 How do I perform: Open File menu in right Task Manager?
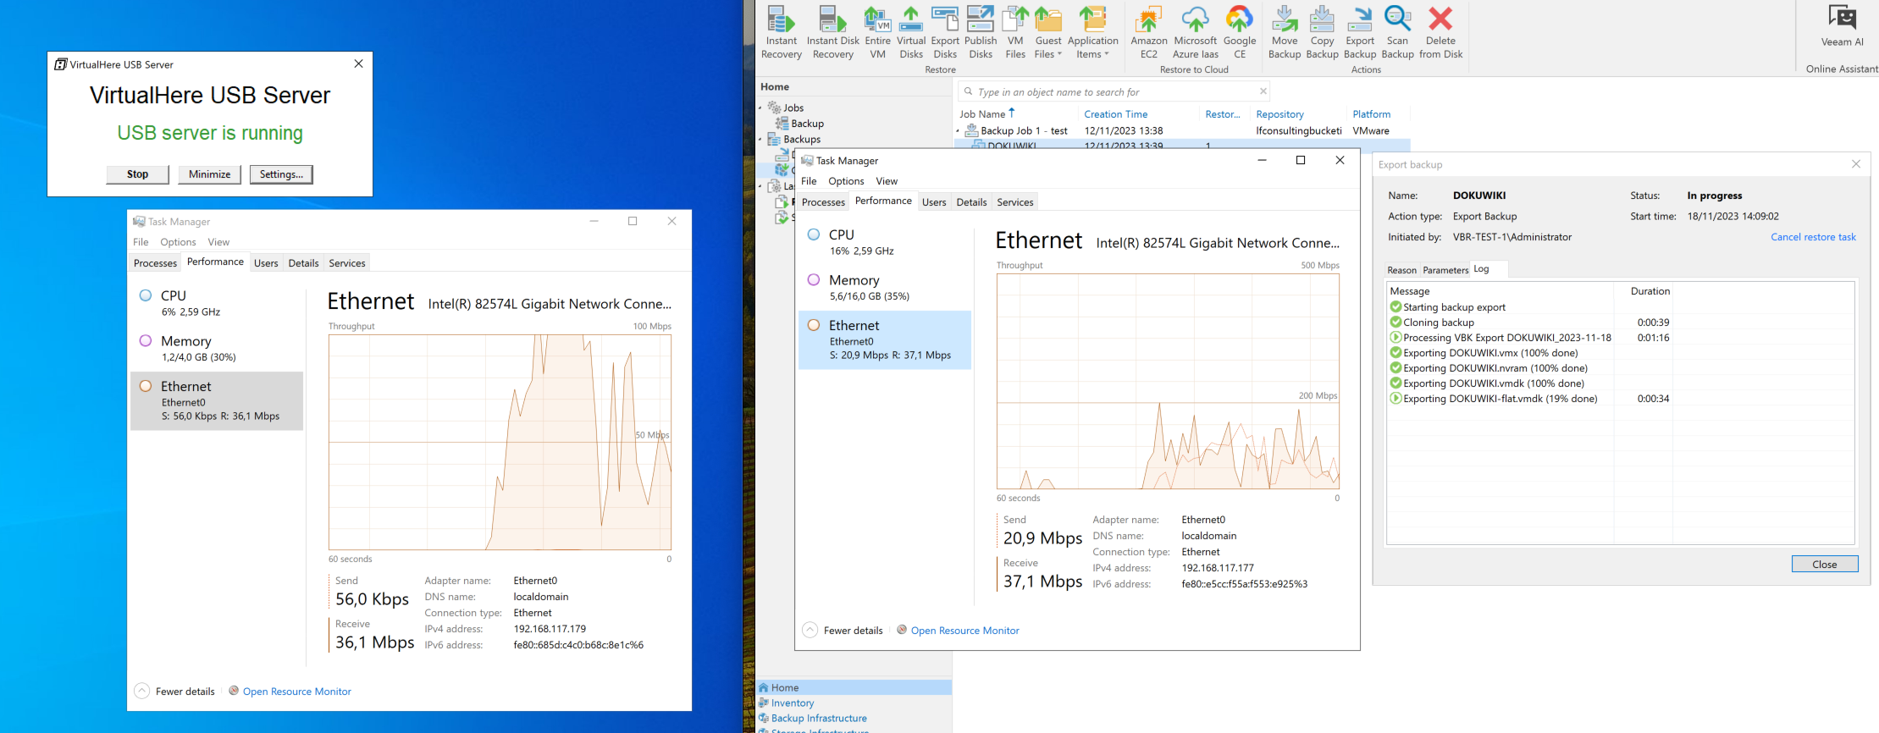(x=809, y=181)
